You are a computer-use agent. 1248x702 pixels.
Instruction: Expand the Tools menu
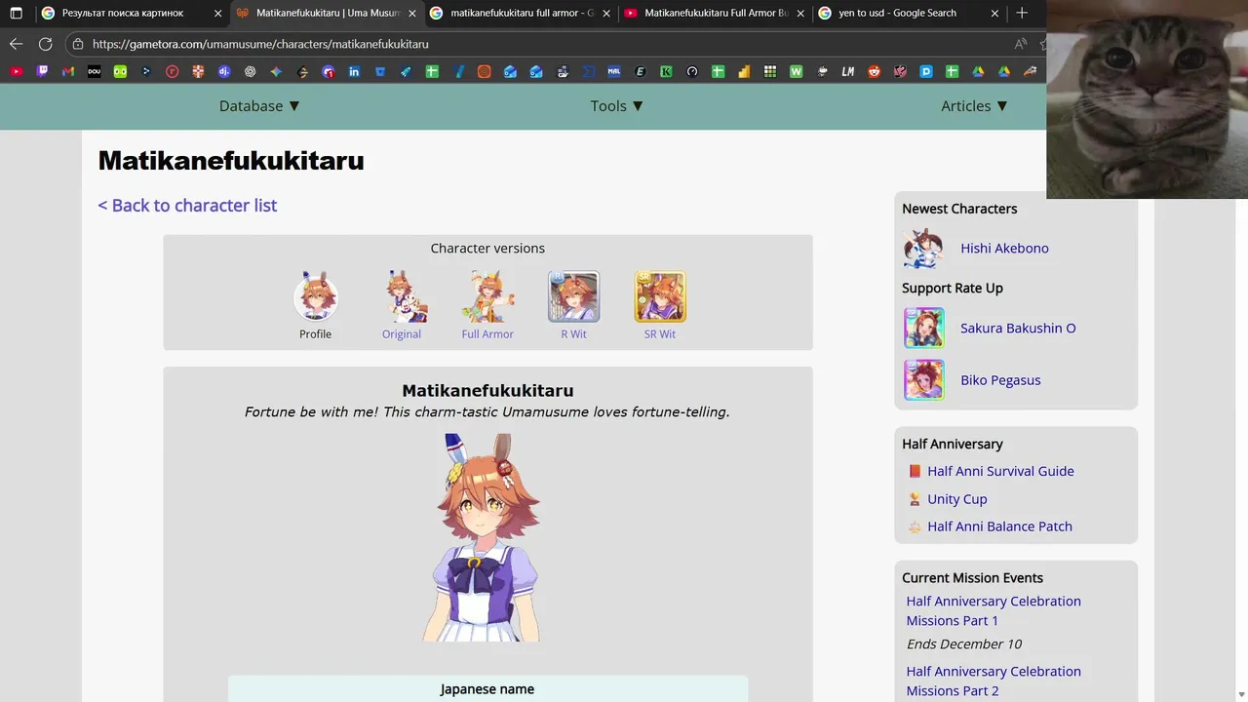617,105
